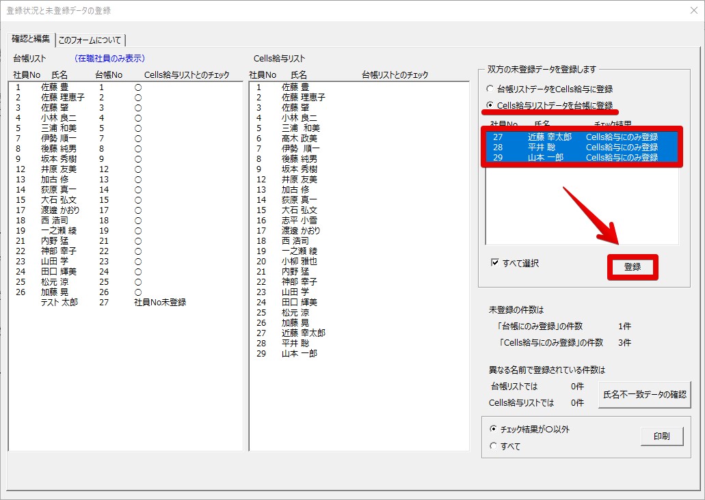This screenshot has height=500, width=705.
Task: Select 平井 聡 in Cells給与リスト
Action: point(359,343)
